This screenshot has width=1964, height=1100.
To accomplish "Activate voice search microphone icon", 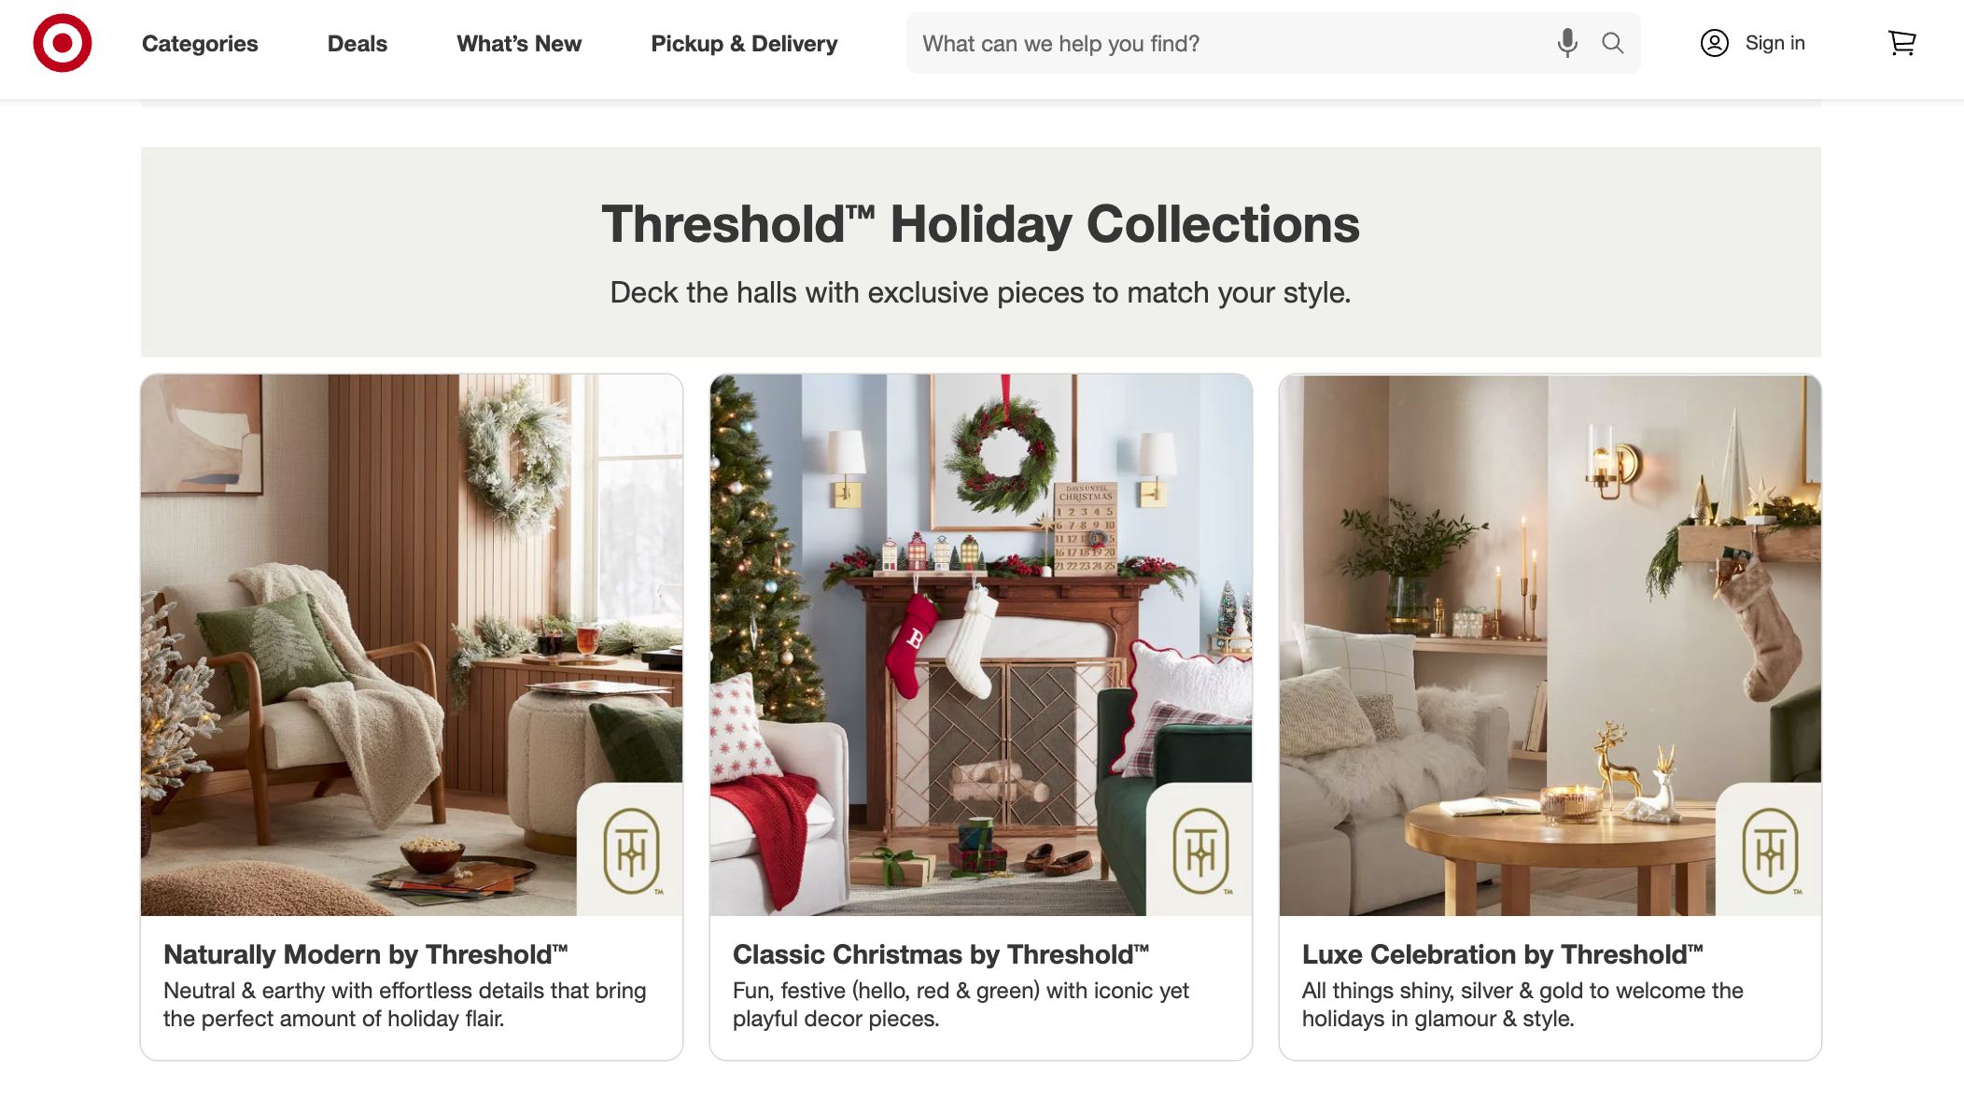I will click(1567, 43).
